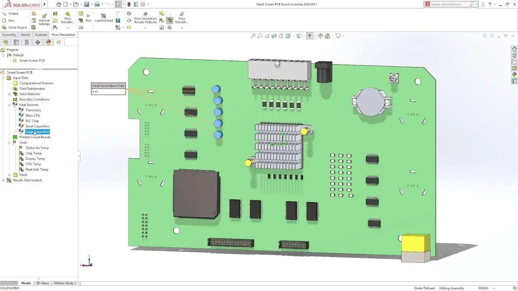Select Computational Domain item

click(x=36, y=83)
